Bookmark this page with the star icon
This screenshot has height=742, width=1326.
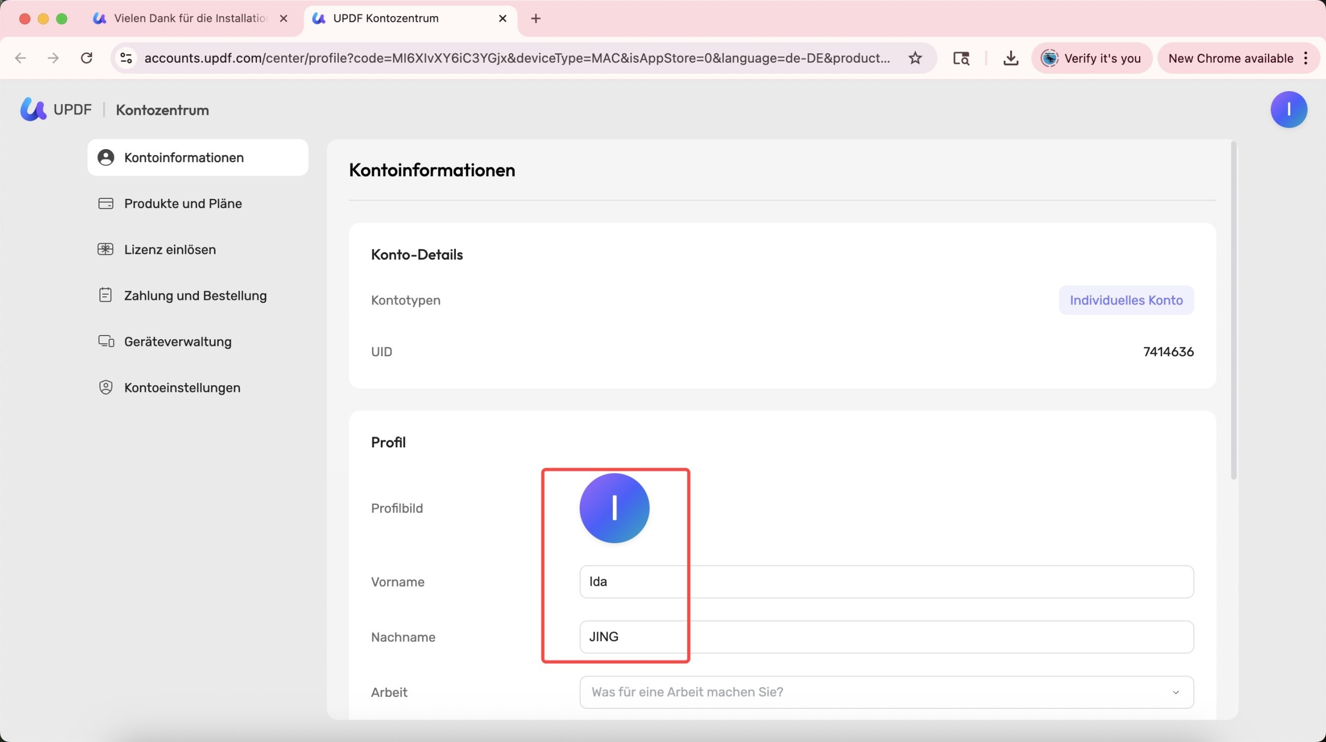click(x=915, y=58)
